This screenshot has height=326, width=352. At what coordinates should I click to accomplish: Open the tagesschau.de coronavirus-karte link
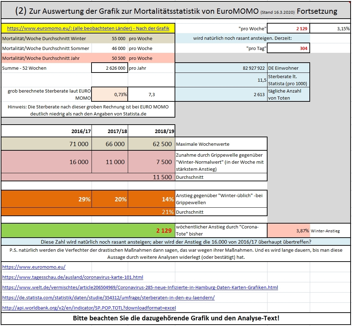click(73, 277)
